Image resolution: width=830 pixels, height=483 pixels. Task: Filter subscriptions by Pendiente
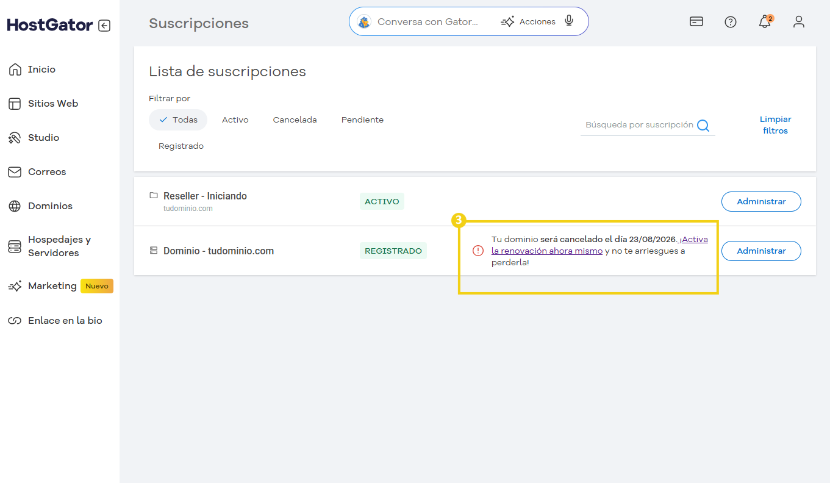pyautogui.click(x=362, y=120)
